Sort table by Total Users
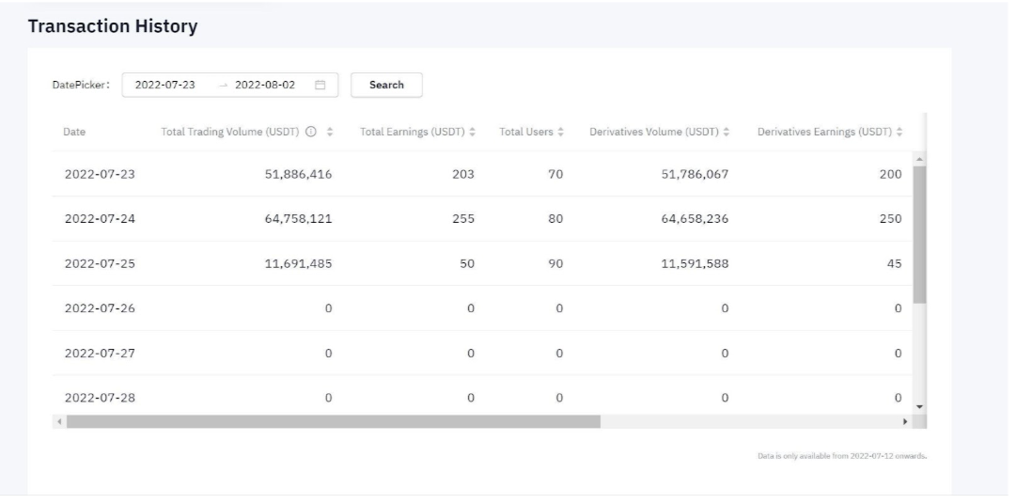 pyautogui.click(x=560, y=132)
